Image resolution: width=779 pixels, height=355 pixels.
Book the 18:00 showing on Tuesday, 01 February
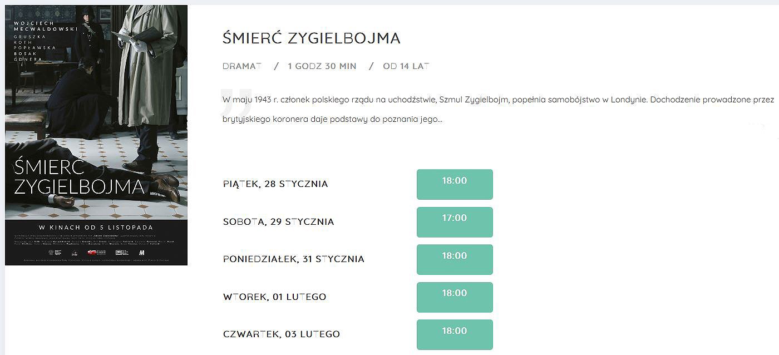tap(455, 297)
